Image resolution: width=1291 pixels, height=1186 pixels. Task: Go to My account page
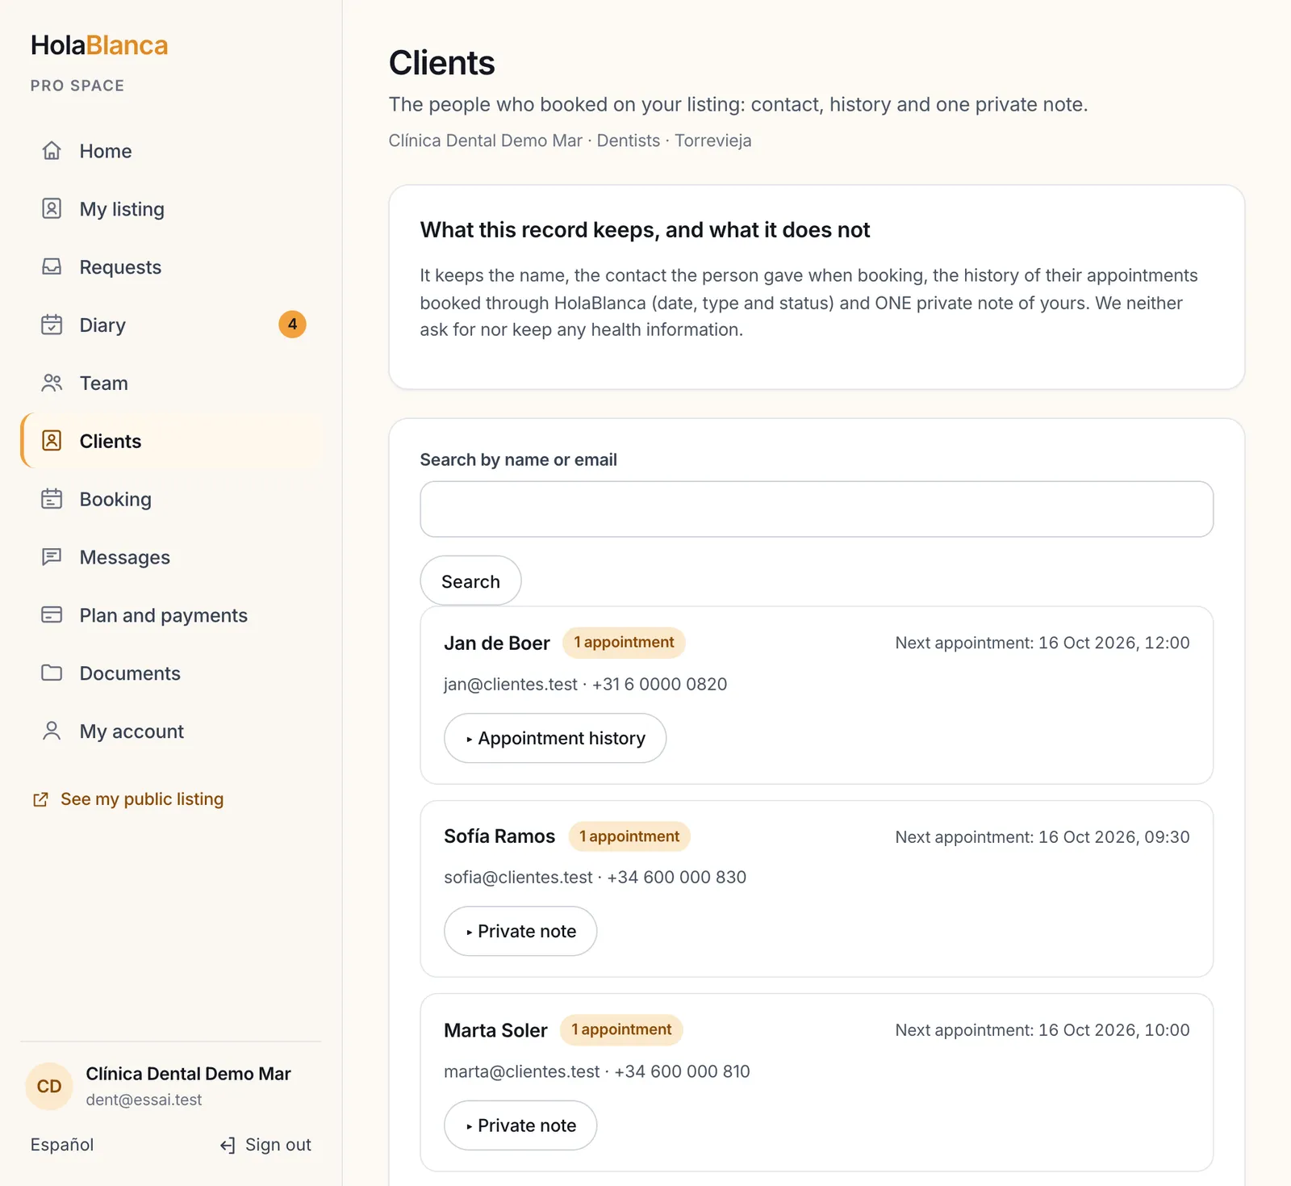(173, 731)
